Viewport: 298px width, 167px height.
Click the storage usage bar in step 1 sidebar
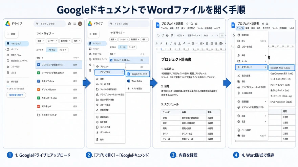(x=17, y=86)
